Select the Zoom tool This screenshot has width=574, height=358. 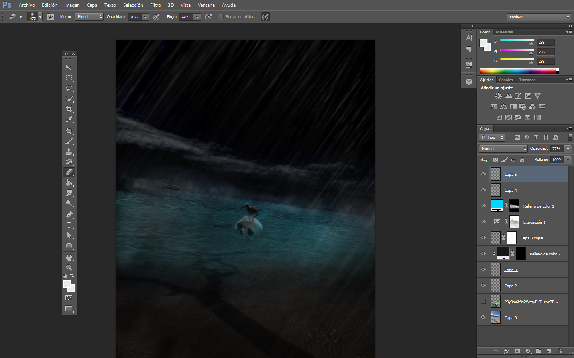69,268
